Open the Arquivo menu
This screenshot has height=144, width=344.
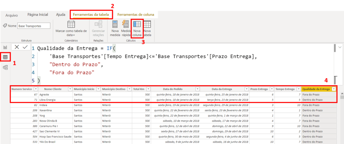click(x=12, y=15)
